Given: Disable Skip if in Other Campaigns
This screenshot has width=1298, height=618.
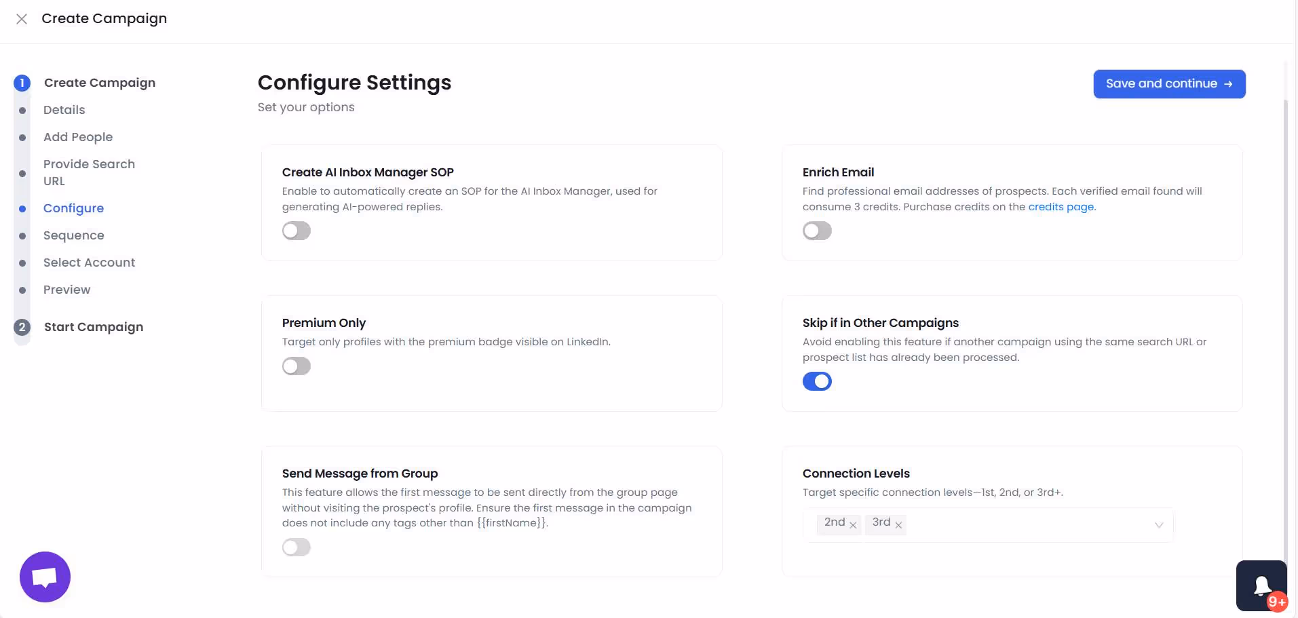Looking at the screenshot, I should (817, 381).
